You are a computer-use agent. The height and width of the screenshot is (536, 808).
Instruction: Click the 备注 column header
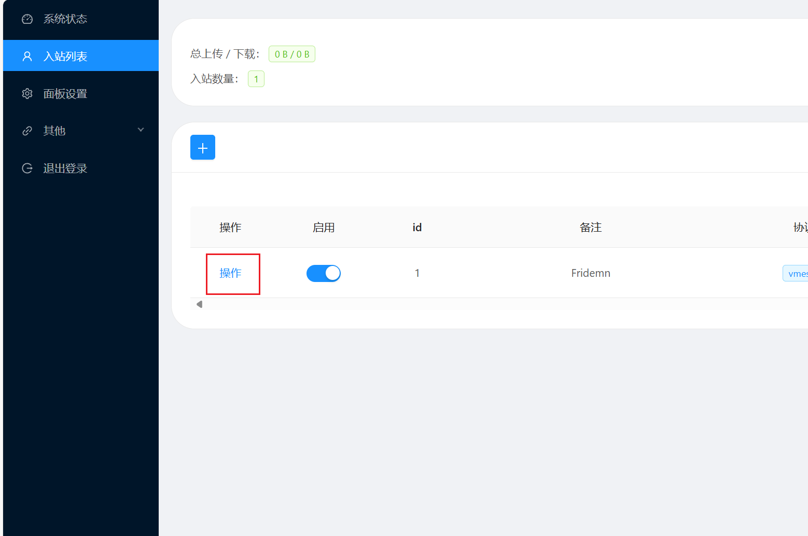click(x=591, y=228)
